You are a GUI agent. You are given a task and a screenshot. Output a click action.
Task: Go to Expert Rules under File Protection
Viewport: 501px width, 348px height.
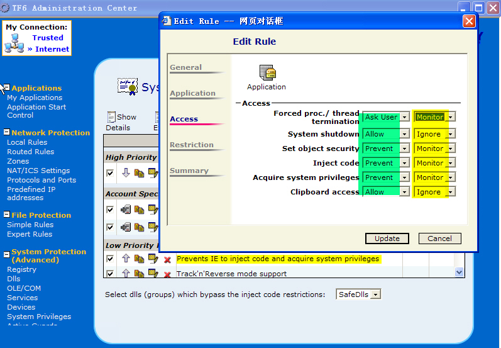coord(30,234)
